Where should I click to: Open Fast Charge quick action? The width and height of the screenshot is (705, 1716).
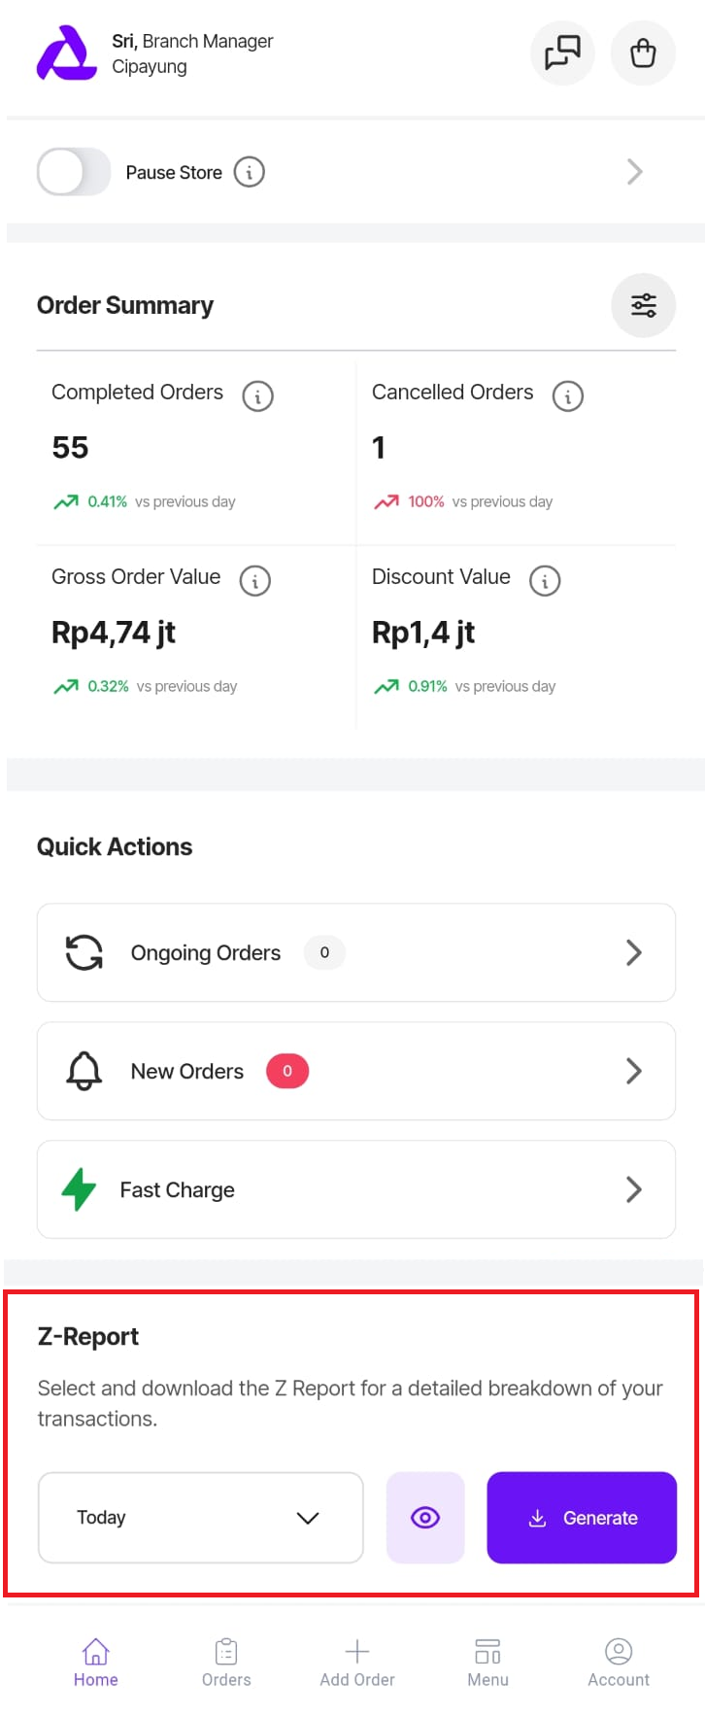(355, 1189)
